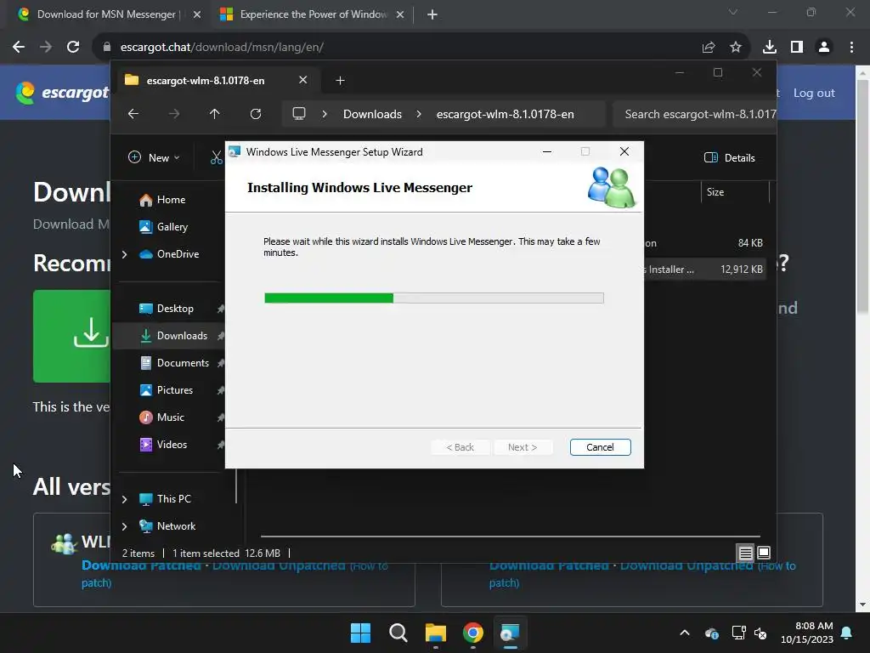Switch to Download for MSN Messenger tab
The height and width of the screenshot is (653, 870).
point(105,14)
